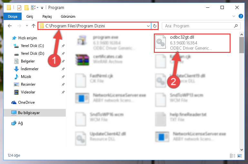Viewport: 248px width, 164px height.
Task: Open Windows Explorer help question mark
Action: [241, 16]
